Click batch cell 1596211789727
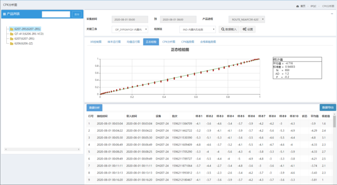This screenshot has height=185, width=337. [182, 159]
